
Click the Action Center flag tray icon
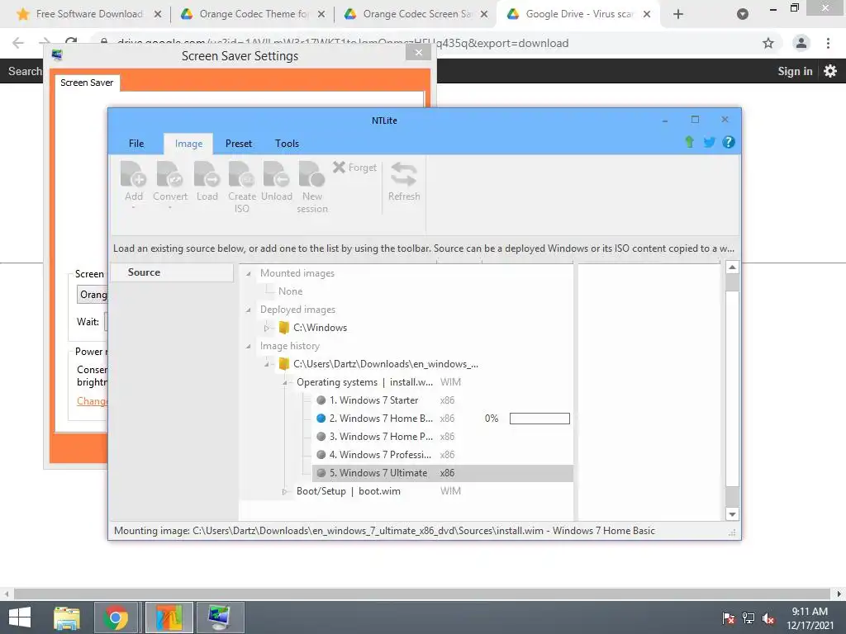pyautogui.click(x=729, y=618)
